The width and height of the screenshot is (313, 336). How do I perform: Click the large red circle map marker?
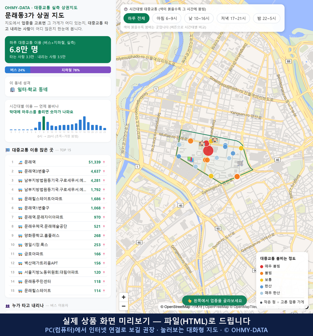pos(208,151)
